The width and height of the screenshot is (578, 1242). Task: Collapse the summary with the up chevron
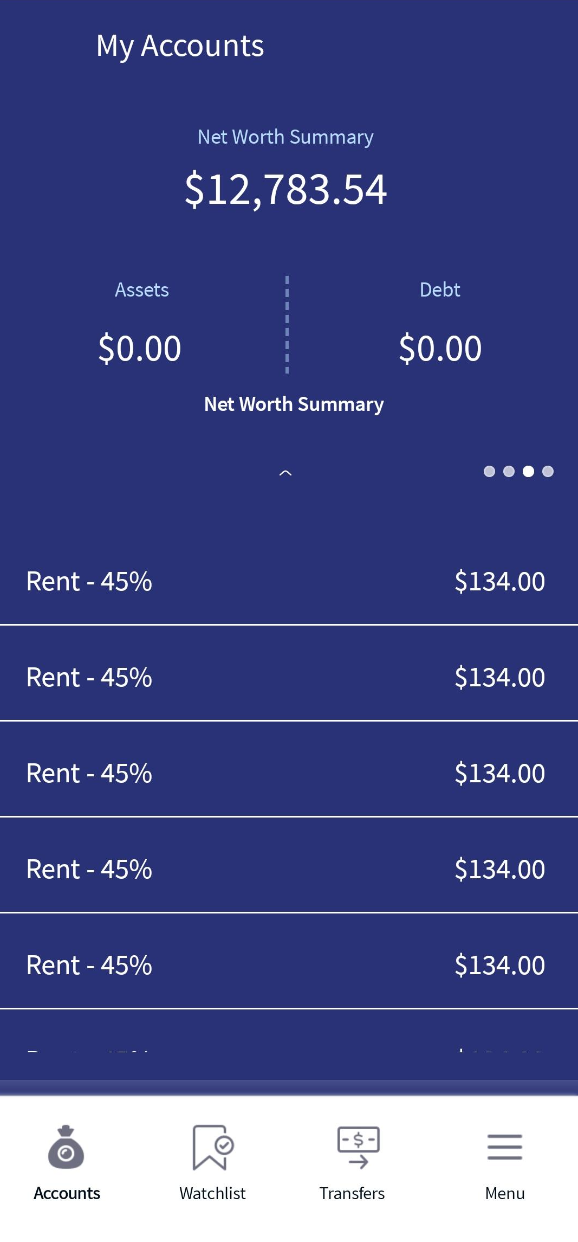pyautogui.click(x=285, y=473)
